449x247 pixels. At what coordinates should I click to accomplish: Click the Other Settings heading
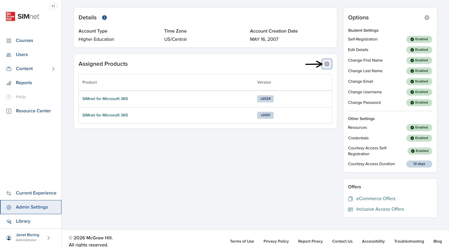coord(361,119)
